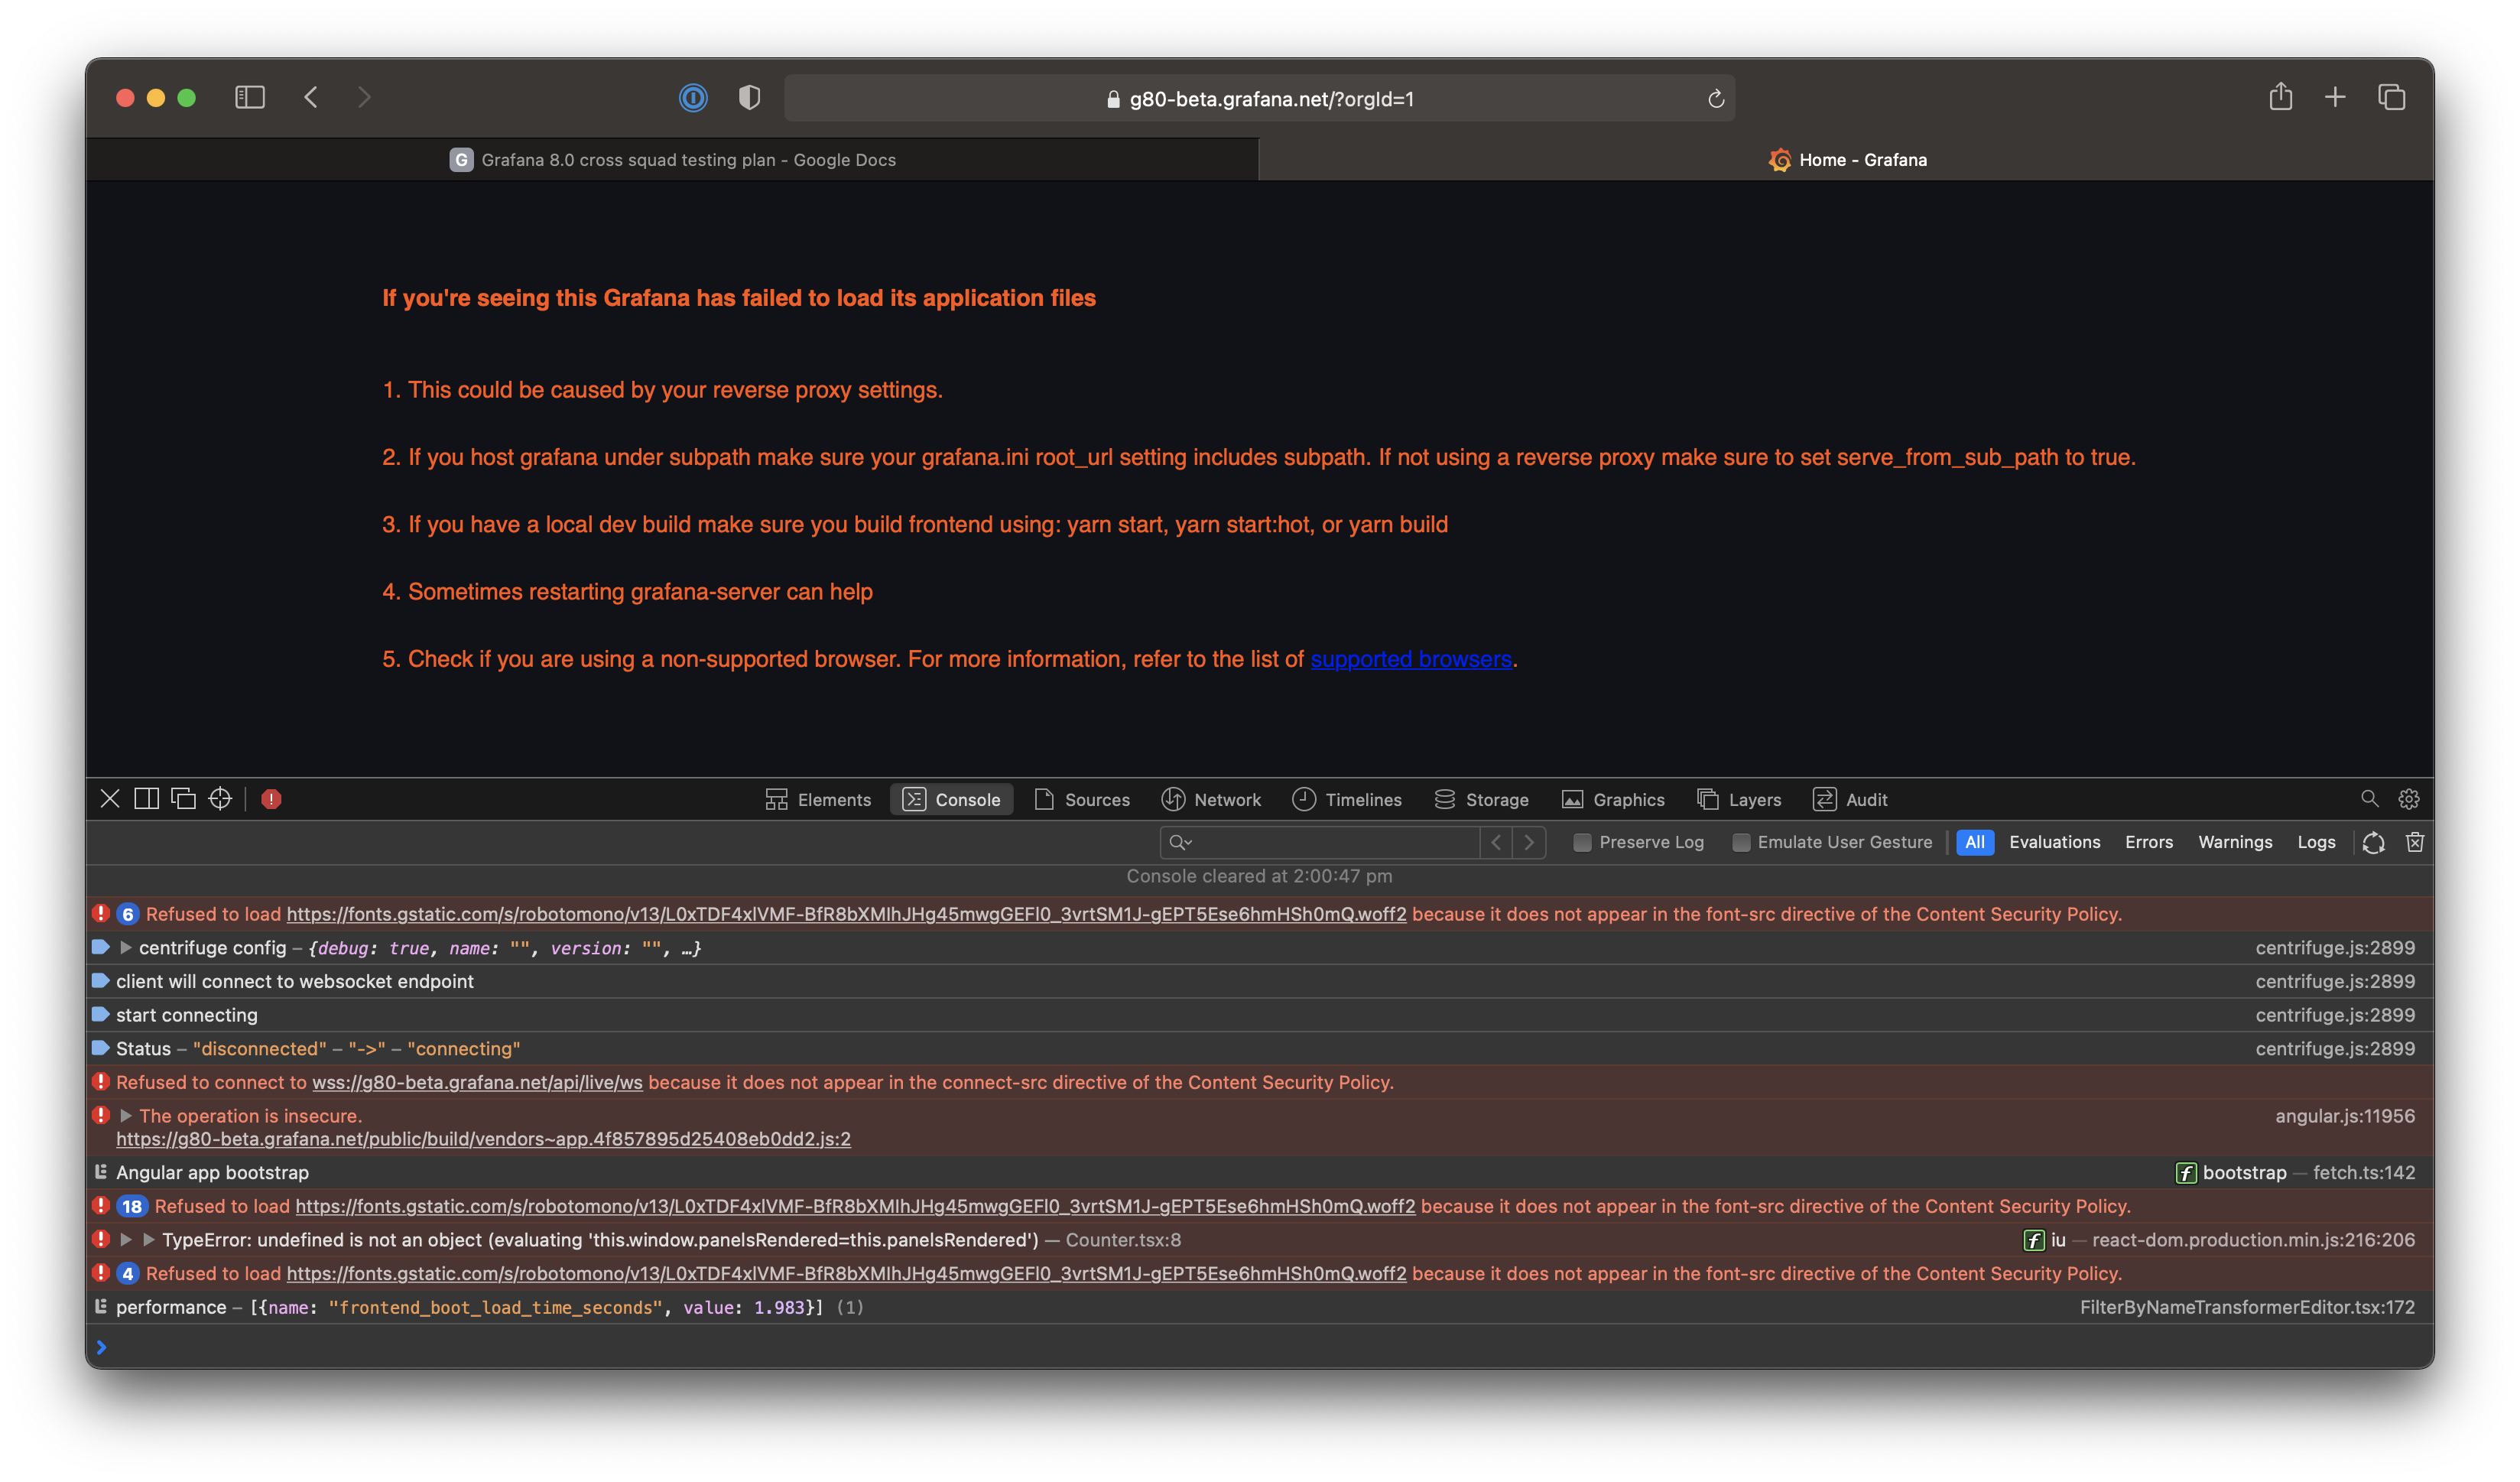The image size is (2520, 1482).
Task: Dock inspector to side of window
Action: click(x=146, y=799)
